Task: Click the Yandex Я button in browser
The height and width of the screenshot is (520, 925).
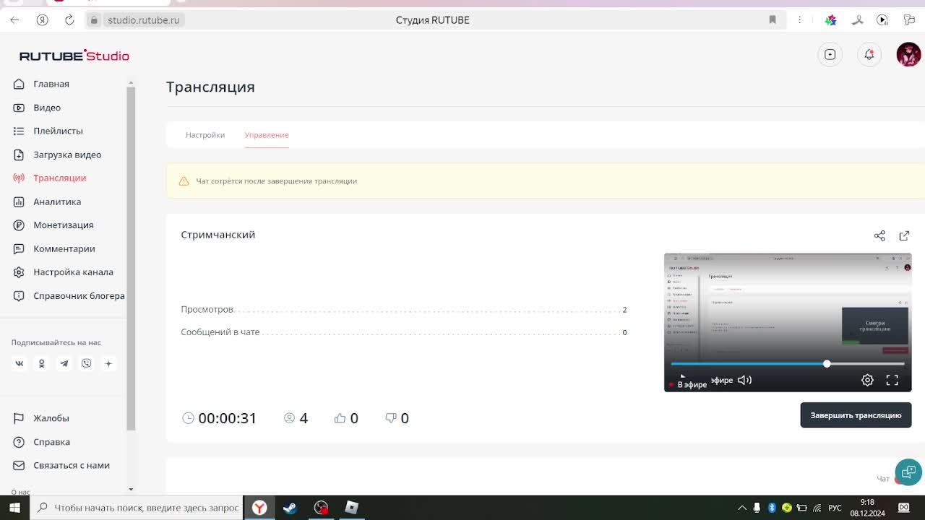Action: point(42,20)
